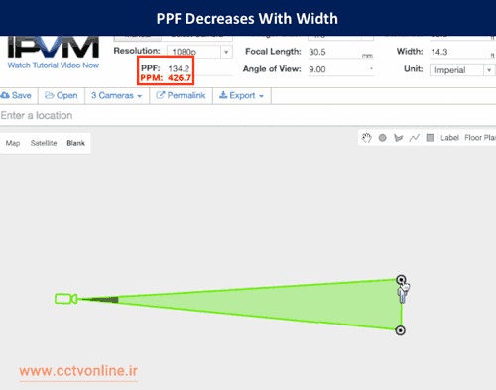Expand the Export dropdown
Image resolution: width=496 pixels, height=390 pixels.
click(242, 96)
